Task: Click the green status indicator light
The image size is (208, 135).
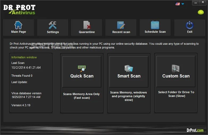Action: [201, 12]
